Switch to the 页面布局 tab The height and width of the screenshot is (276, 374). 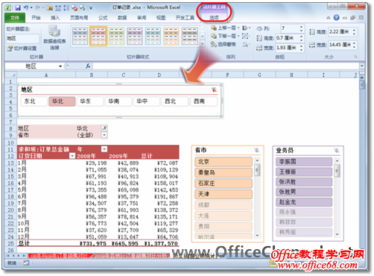(x=79, y=18)
